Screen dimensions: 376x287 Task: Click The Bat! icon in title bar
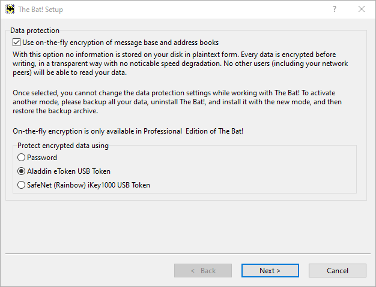click(10, 10)
